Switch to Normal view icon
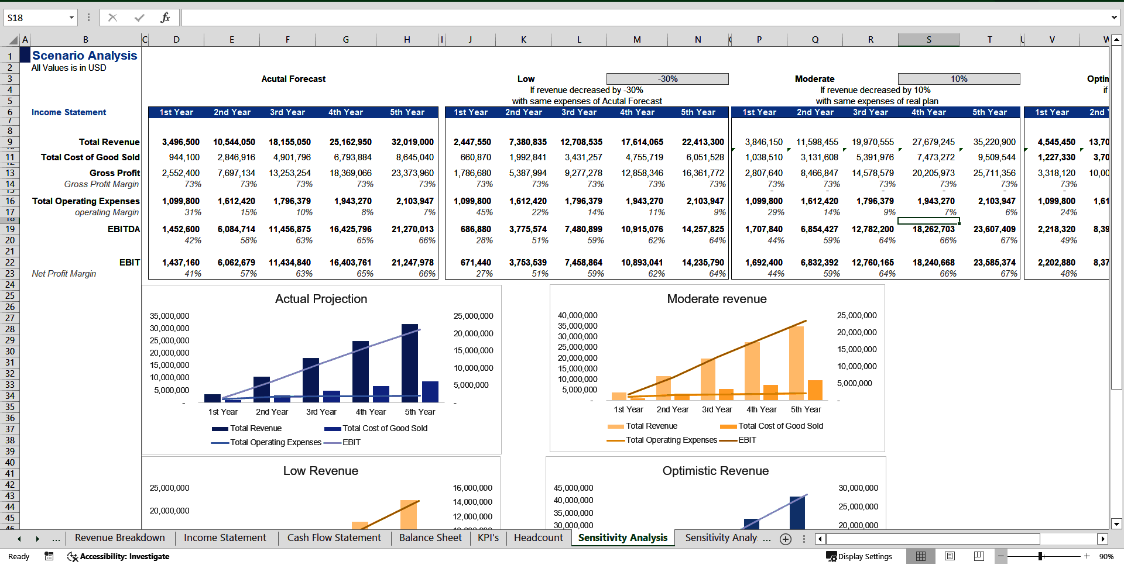1124x565 pixels. point(921,556)
